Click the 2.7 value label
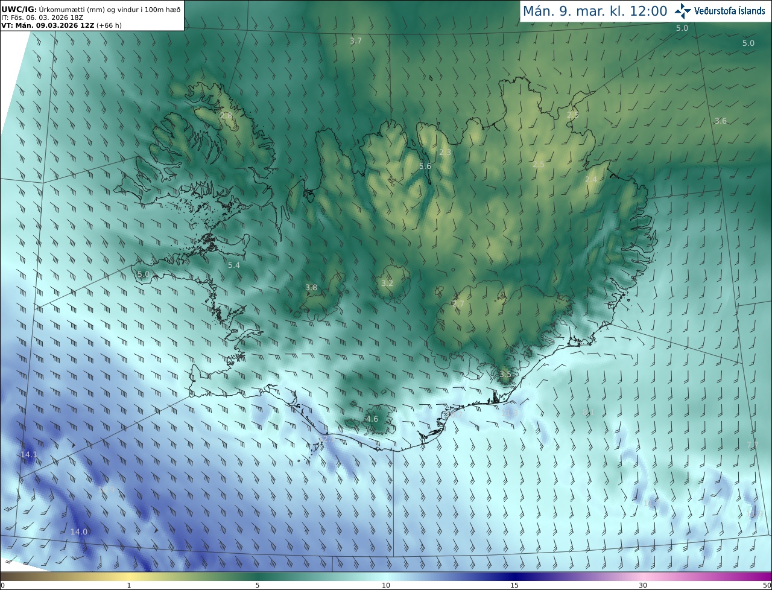The height and width of the screenshot is (590, 772). 458,303
